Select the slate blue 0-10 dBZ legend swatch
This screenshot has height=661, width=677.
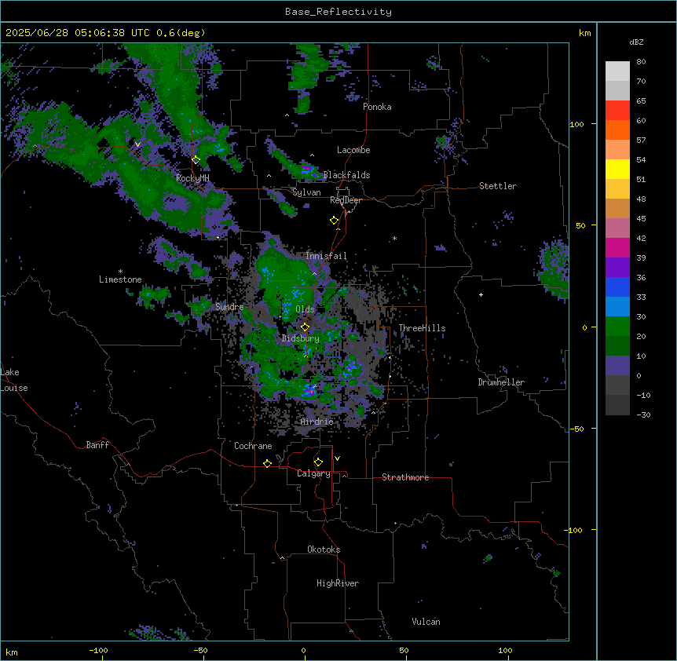617,366
